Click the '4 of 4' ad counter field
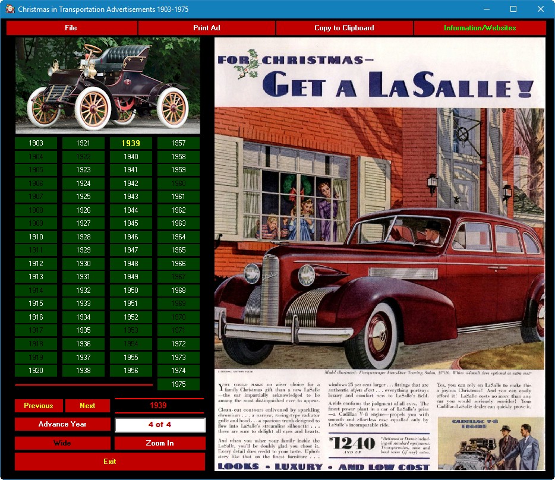Viewport: 555px width, 480px height. click(x=160, y=424)
